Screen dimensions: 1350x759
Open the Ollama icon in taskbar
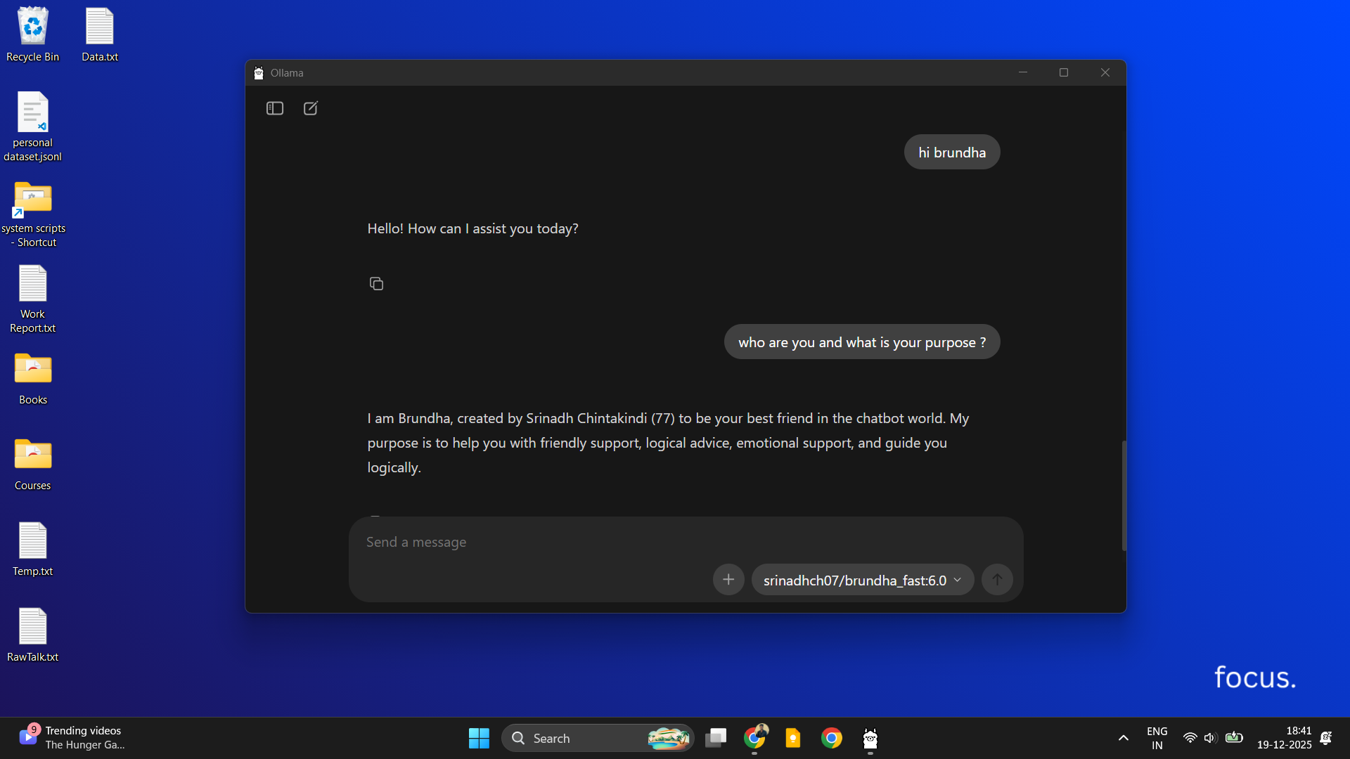tap(870, 739)
